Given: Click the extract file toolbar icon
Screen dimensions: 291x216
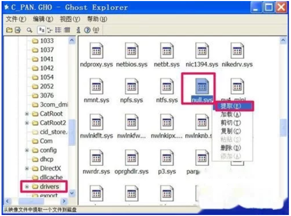Looking at the screenshot, I should [x=18, y=30].
